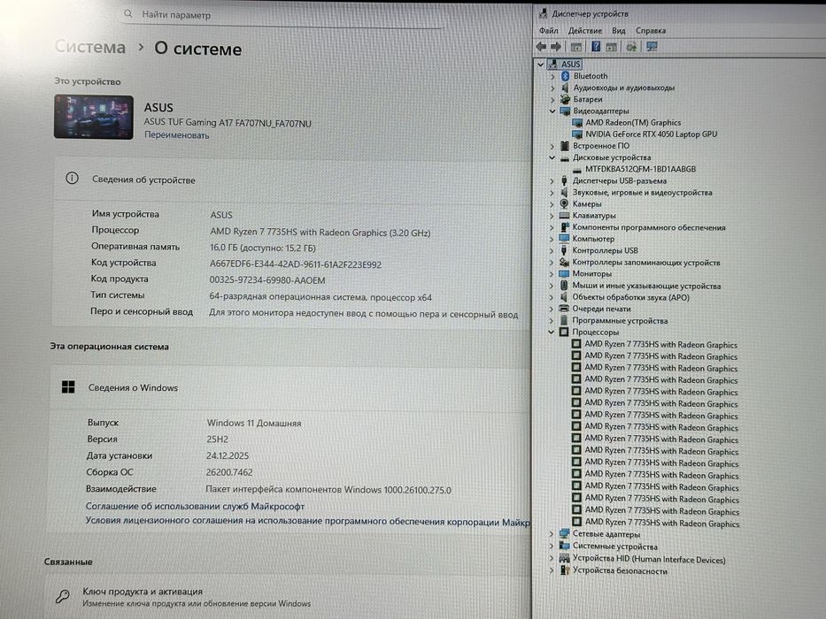
Task: Click the Клавиатуры keyboard icon
Action: click(564, 215)
